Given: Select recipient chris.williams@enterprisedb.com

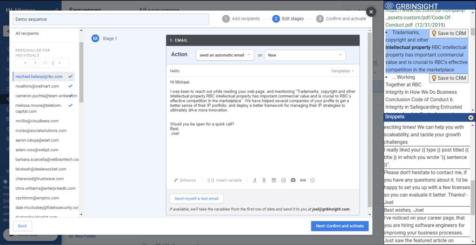Looking at the screenshot, I should (x=46, y=188).
